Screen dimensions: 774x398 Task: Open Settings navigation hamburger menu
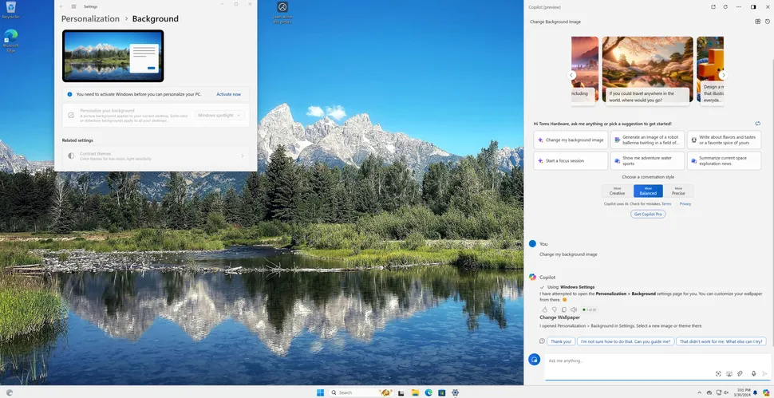pyautogui.click(x=72, y=6)
